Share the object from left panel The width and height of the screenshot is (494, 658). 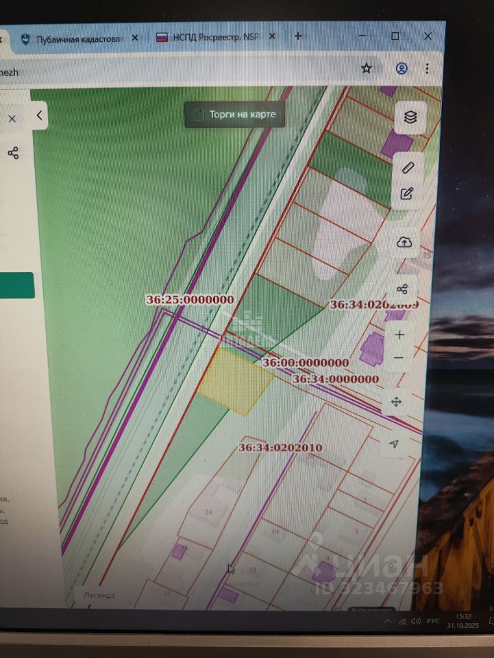tap(13, 153)
